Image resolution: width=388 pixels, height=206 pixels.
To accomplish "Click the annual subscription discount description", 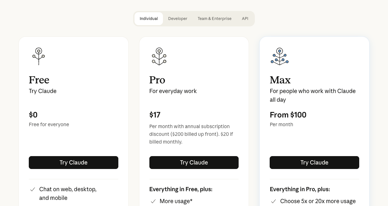I will 191,134.
